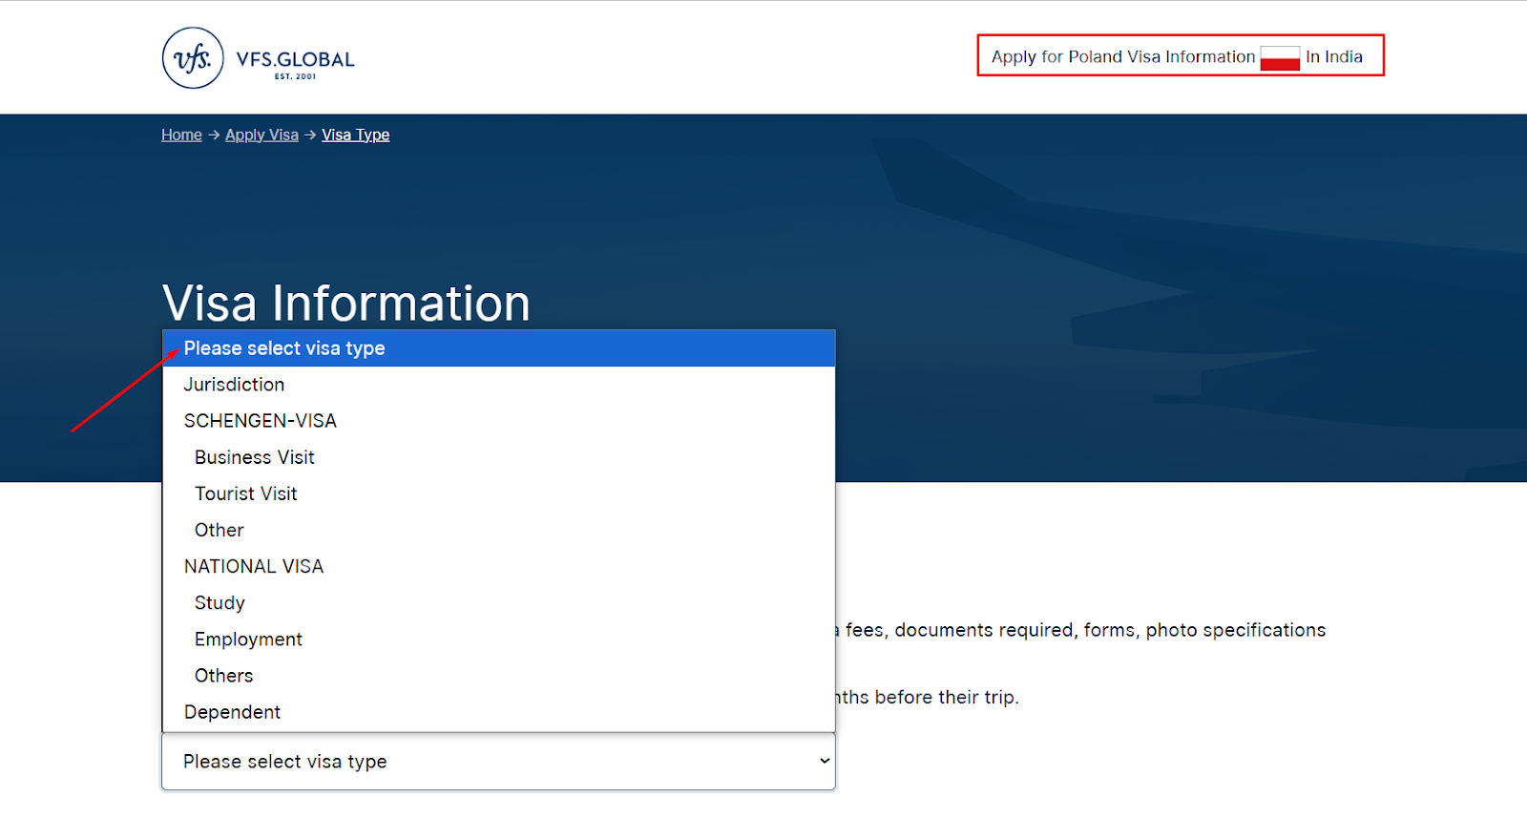The height and width of the screenshot is (839, 1527).
Task: Click the 'In India' text
Action: tap(1334, 57)
